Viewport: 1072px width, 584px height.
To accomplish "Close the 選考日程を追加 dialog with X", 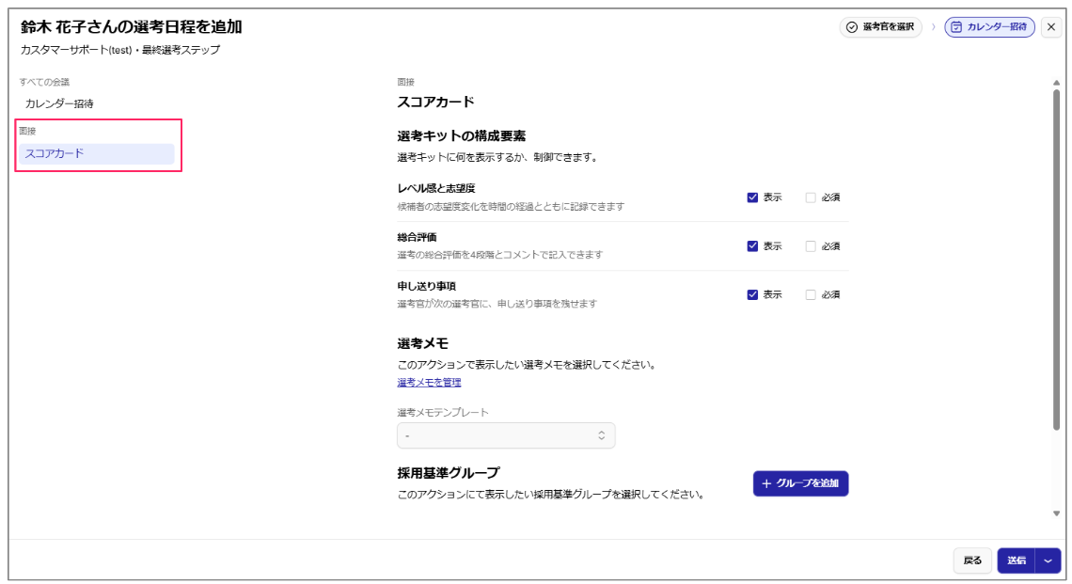I will coord(1050,26).
